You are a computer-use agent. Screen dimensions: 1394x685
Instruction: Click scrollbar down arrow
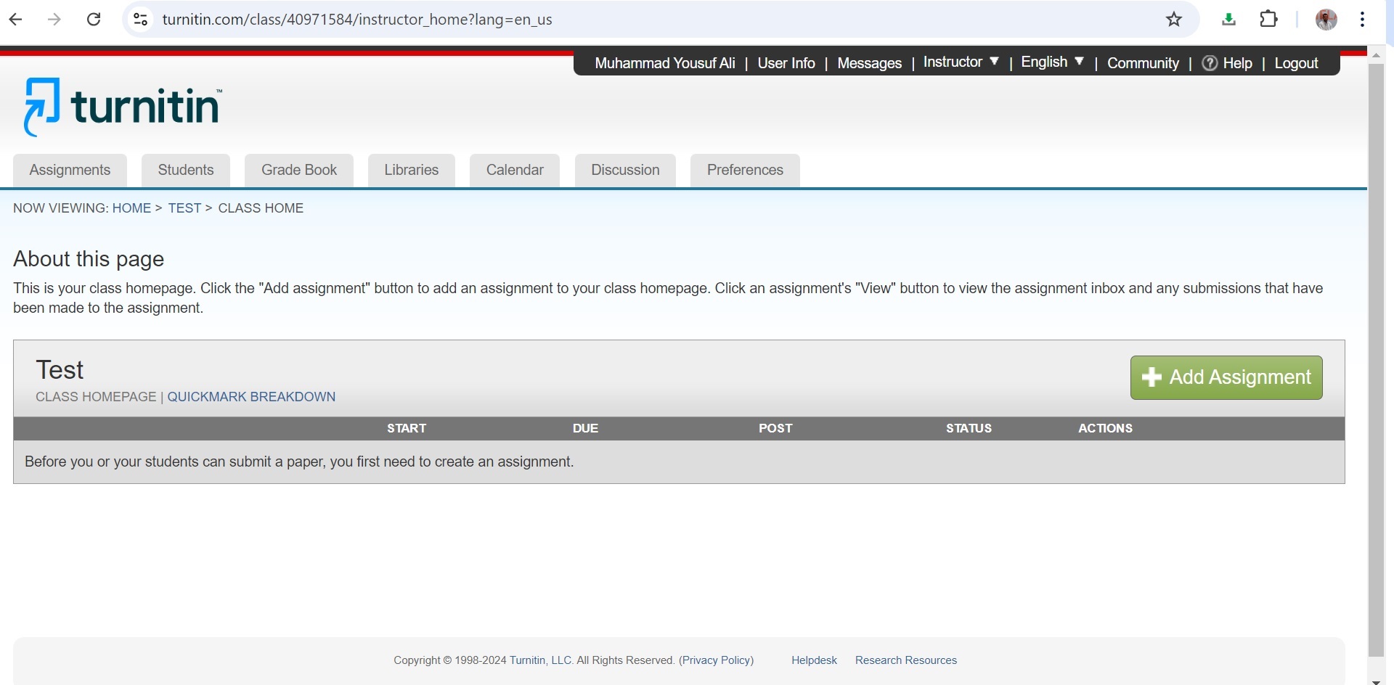coord(1376,681)
